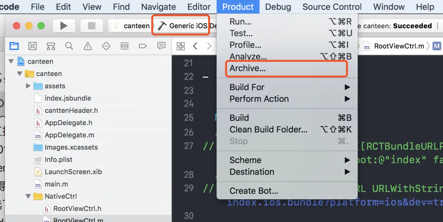The width and height of the screenshot is (443, 222).
Task: Open the Build For submenu
Action: 247,87
